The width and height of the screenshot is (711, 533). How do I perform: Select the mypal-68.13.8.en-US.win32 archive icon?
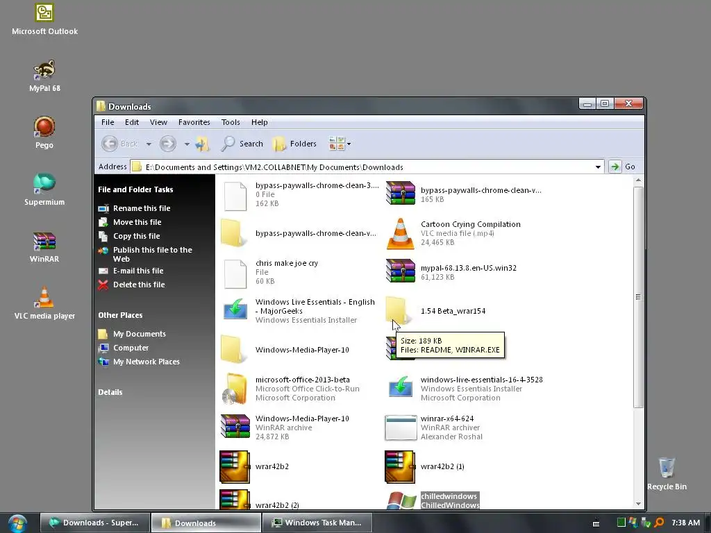(x=401, y=271)
